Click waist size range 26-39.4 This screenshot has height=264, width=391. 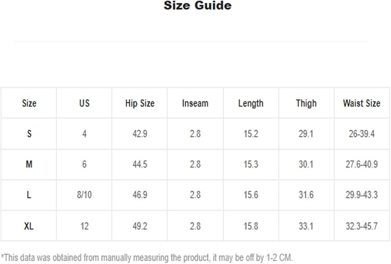pos(362,134)
